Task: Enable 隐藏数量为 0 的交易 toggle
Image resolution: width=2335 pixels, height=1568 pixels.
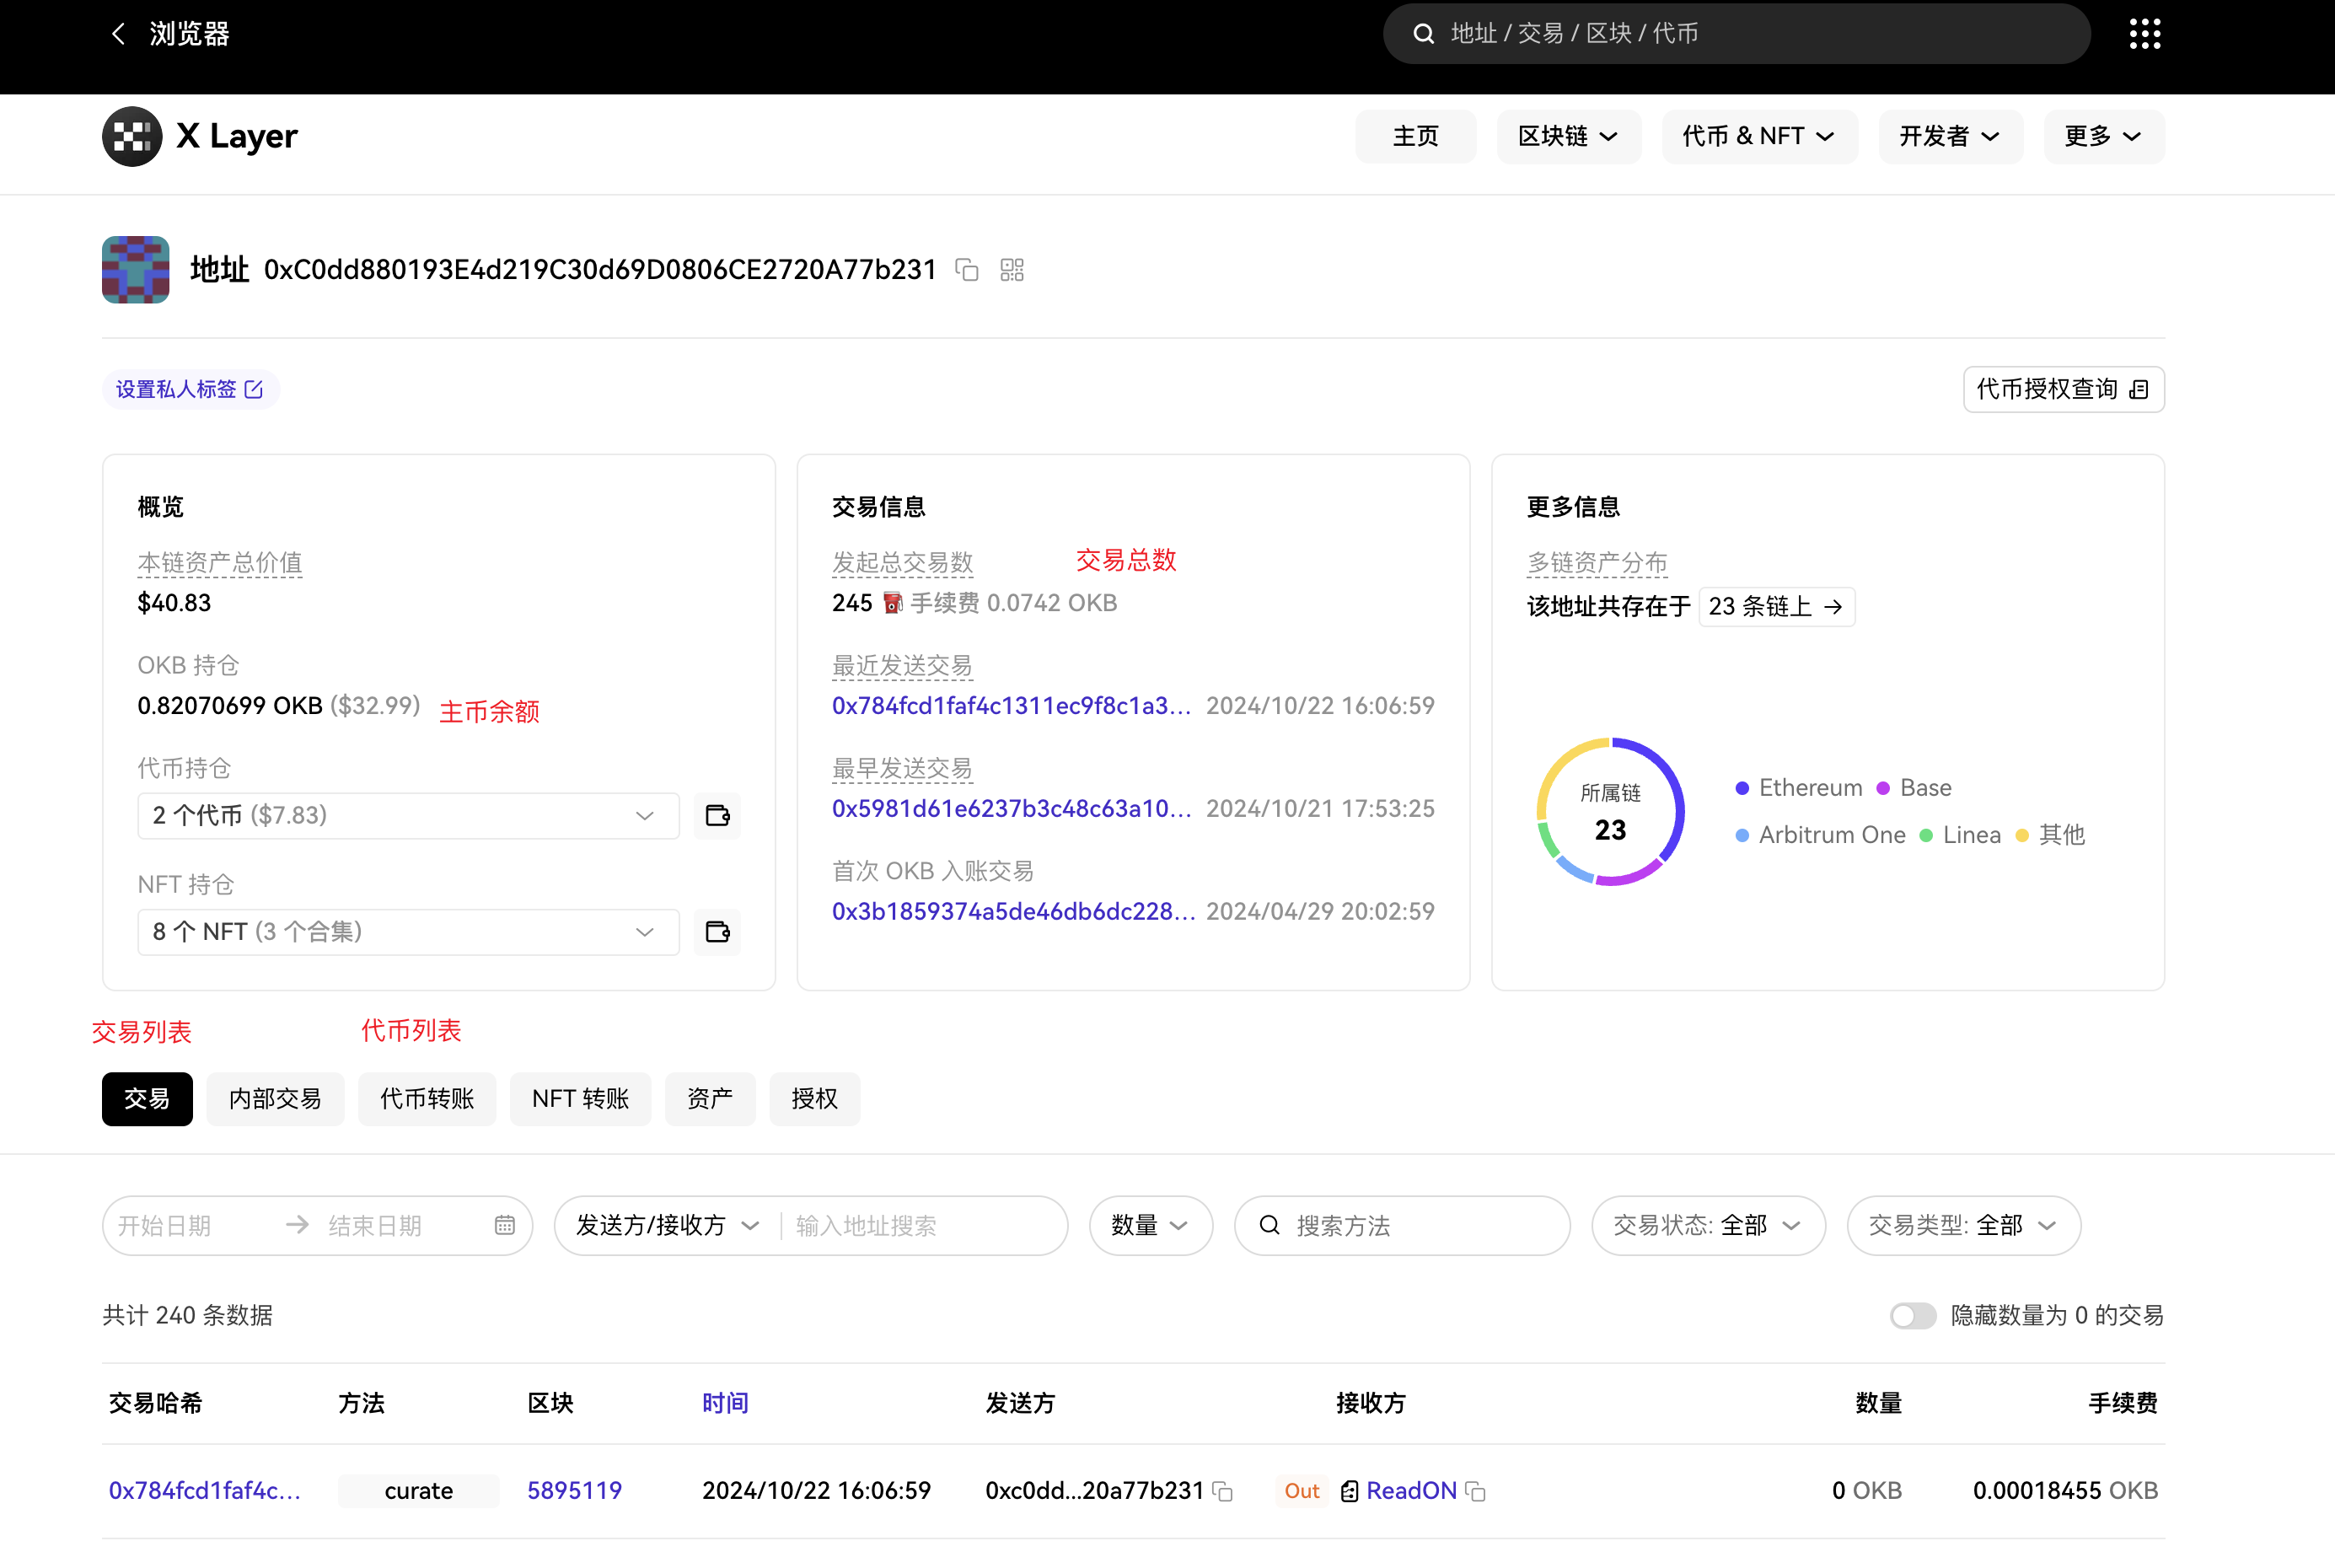Action: point(1911,1315)
